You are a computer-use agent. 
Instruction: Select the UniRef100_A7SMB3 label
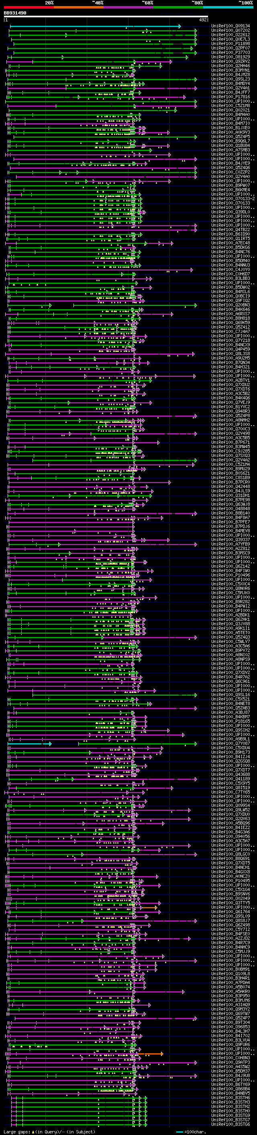[230, 150]
